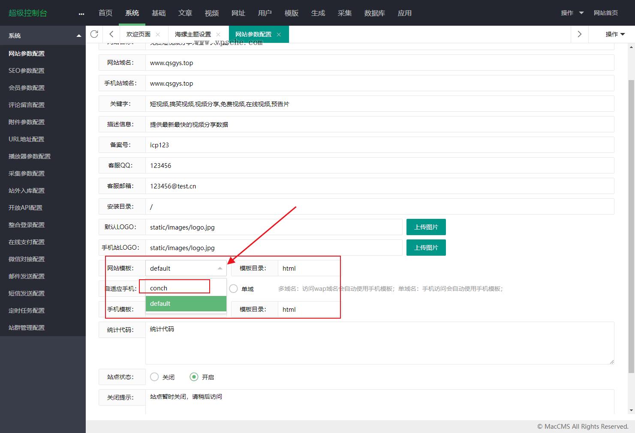Click 上传图片 next to 默认LOGO

click(x=426, y=227)
